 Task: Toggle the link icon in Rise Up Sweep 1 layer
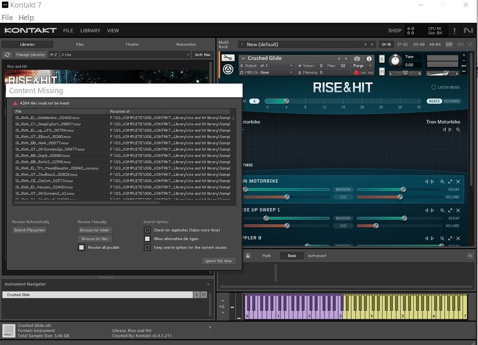(343, 225)
